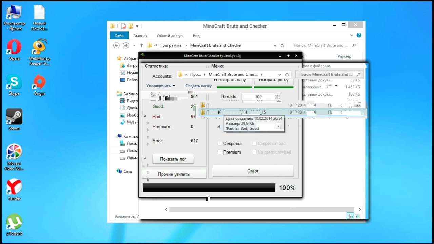Open the Общий доступ ribbon tab
Screen dimensions: 434x244
170,36
